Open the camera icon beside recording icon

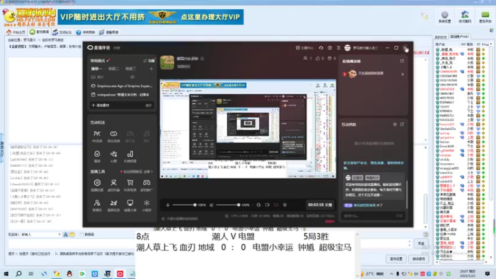(267, 205)
